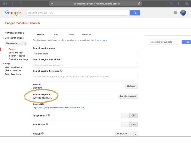191x143 pixels.
Task: Select Setup in the sidebar
Action: click(12, 49)
